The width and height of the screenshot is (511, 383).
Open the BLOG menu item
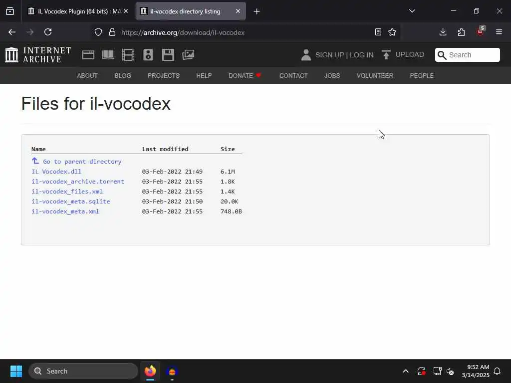[123, 76]
